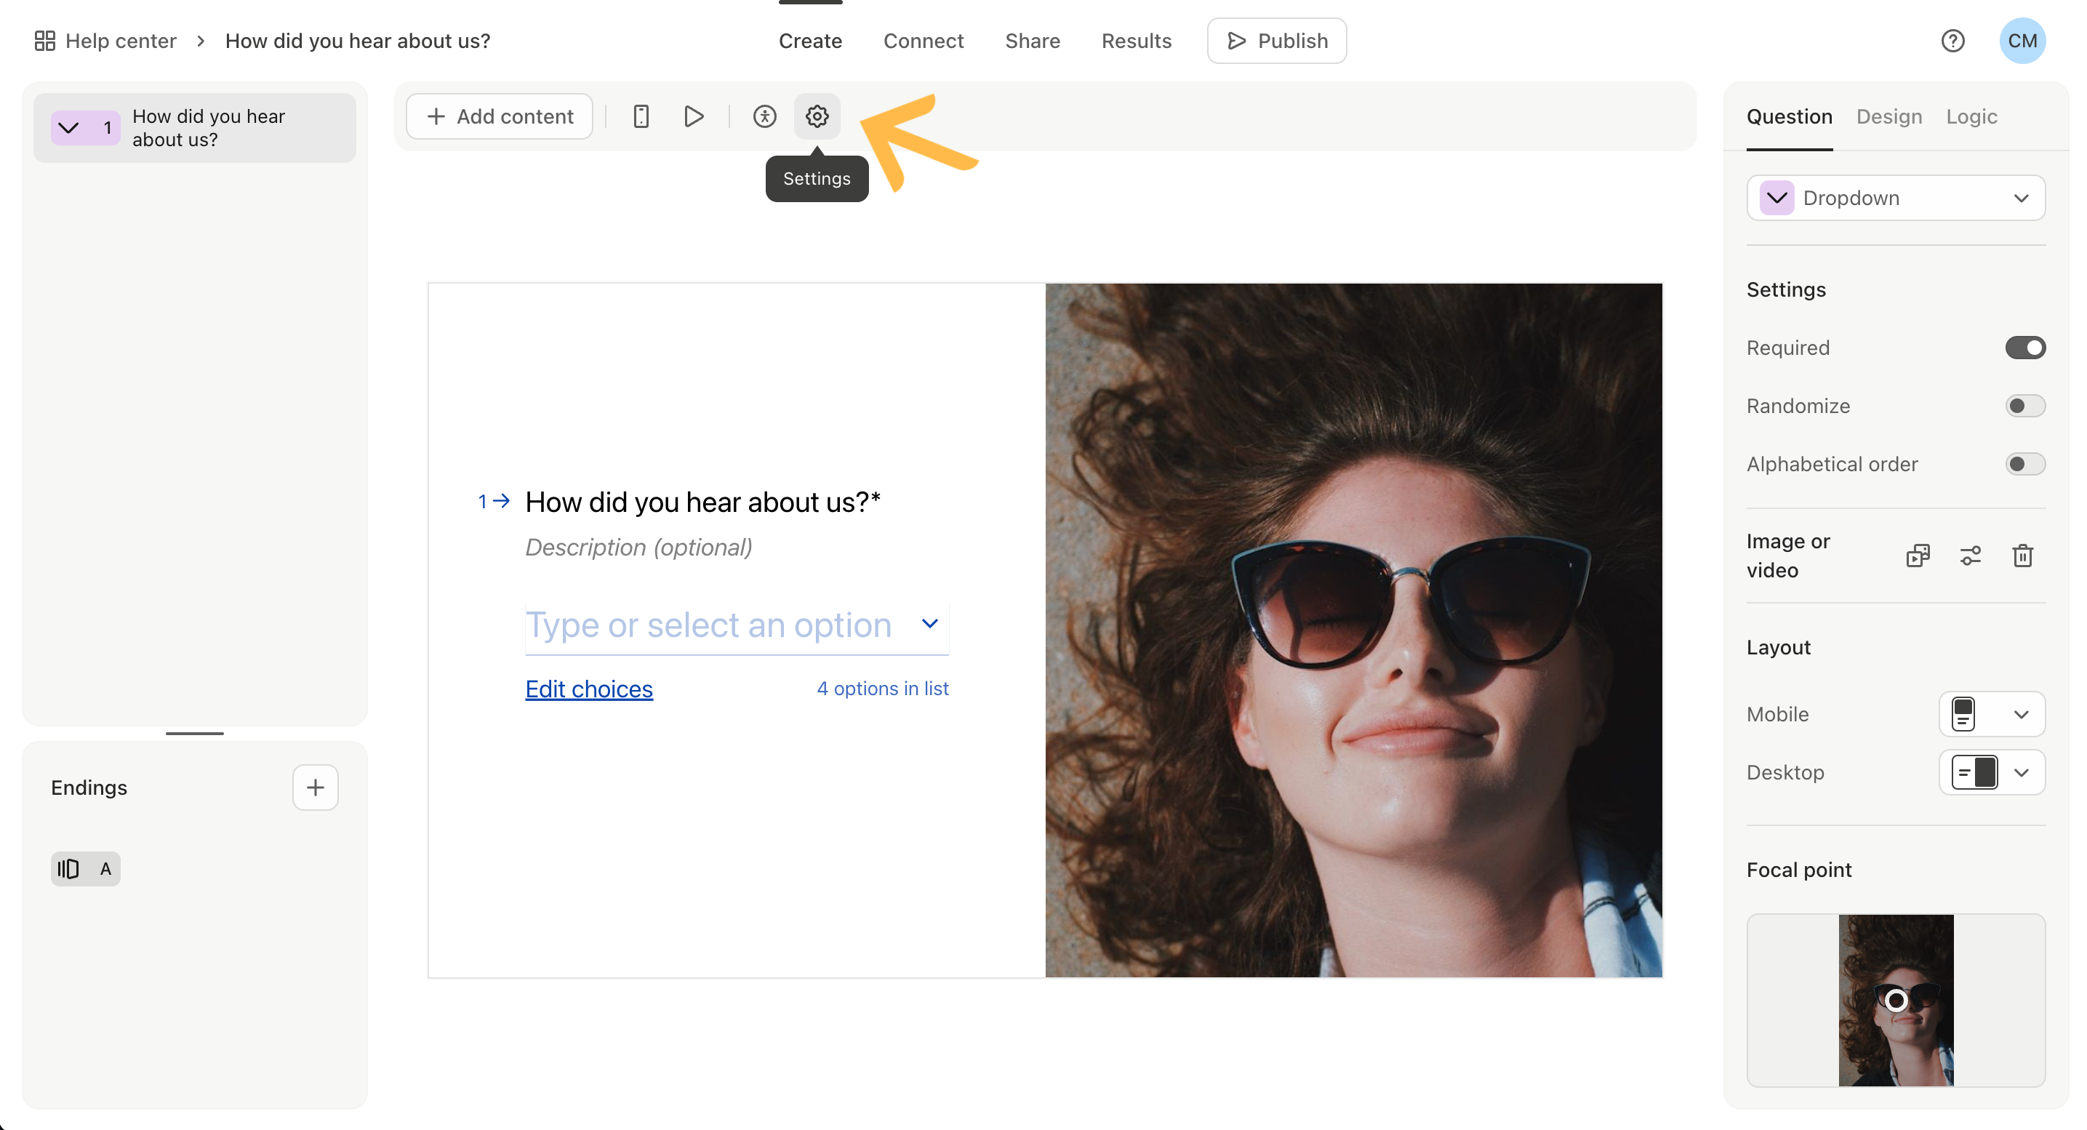Switch to the Design tab
The width and height of the screenshot is (2087, 1130).
point(1888,116)
